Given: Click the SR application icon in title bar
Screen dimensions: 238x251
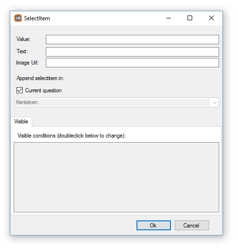Looking at the screenshot, I should 18,18.
